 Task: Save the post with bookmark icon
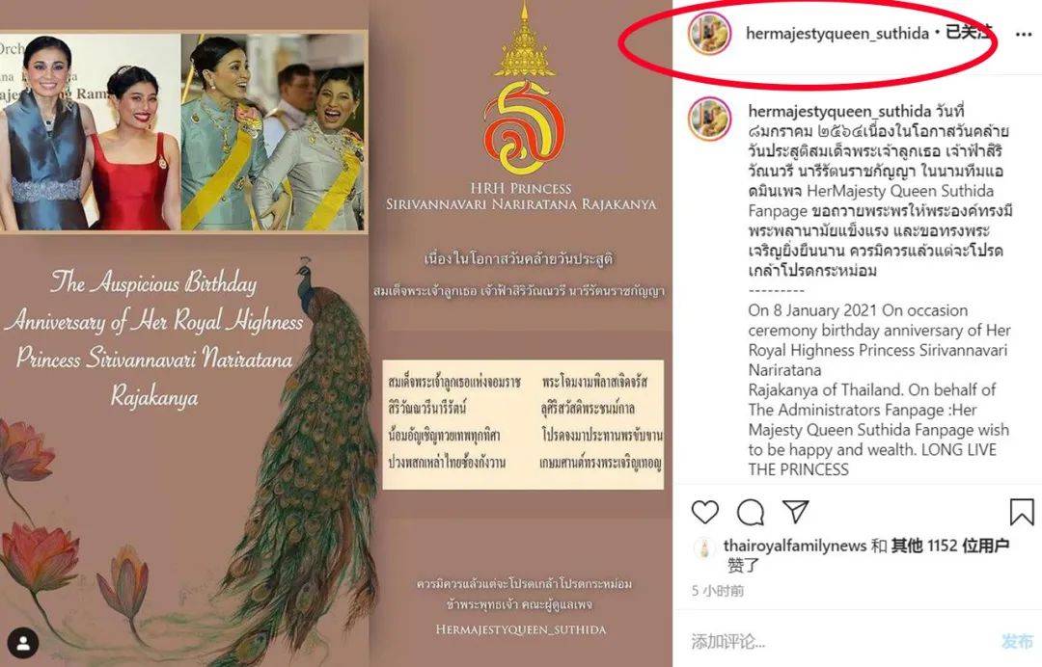(x=1022, y=512)
